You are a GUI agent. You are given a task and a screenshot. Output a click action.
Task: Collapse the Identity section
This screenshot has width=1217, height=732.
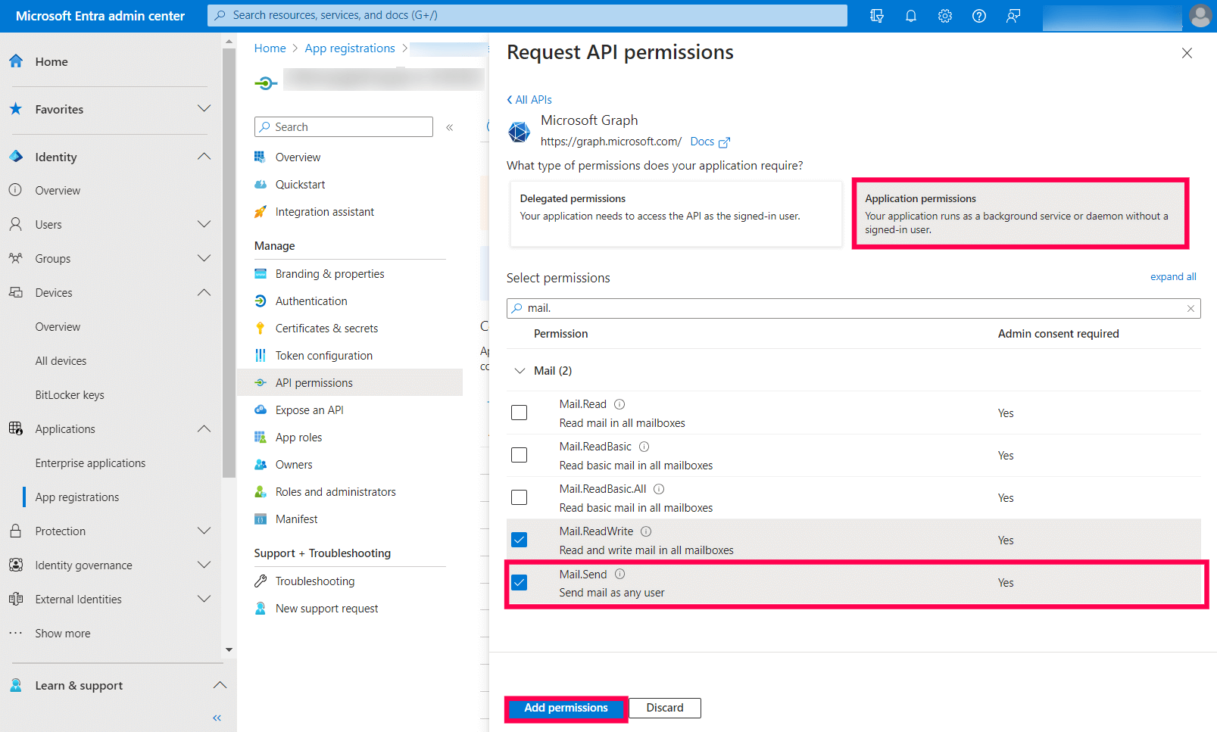[204, 156]
